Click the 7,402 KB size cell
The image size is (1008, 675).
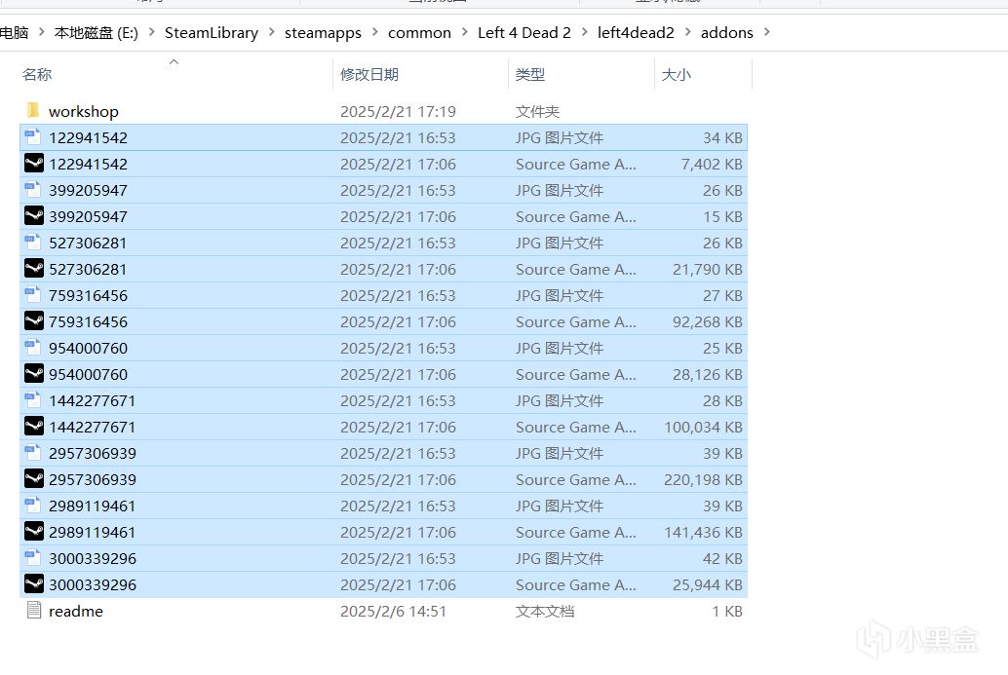(712, 165)
